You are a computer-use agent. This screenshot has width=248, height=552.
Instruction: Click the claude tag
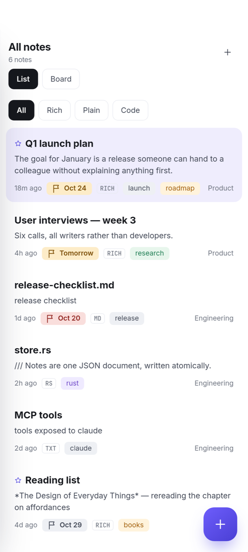tap(81, 448)
